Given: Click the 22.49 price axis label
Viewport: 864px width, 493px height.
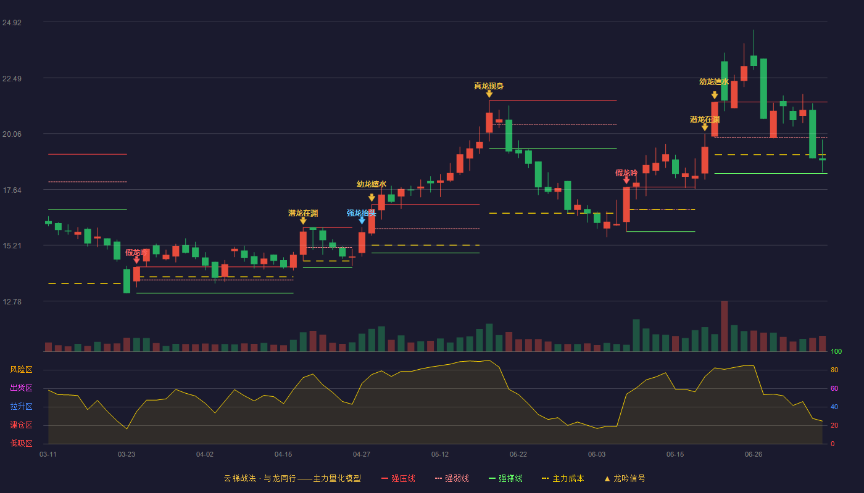Looking at the screenshot, I should [x=12, y=78].
